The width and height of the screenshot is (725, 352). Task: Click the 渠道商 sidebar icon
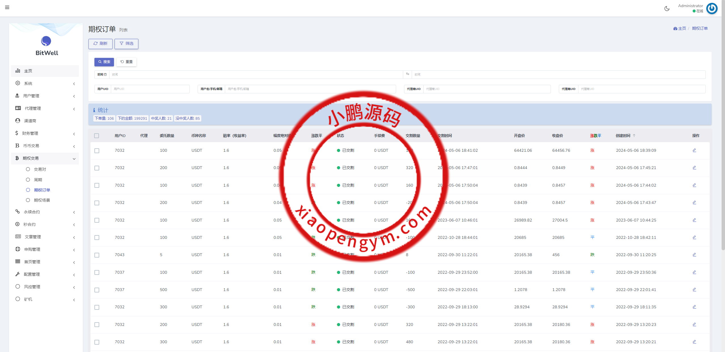18,121
